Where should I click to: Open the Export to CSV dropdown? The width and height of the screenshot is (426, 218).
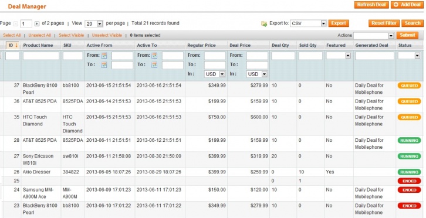click(309, 23)
